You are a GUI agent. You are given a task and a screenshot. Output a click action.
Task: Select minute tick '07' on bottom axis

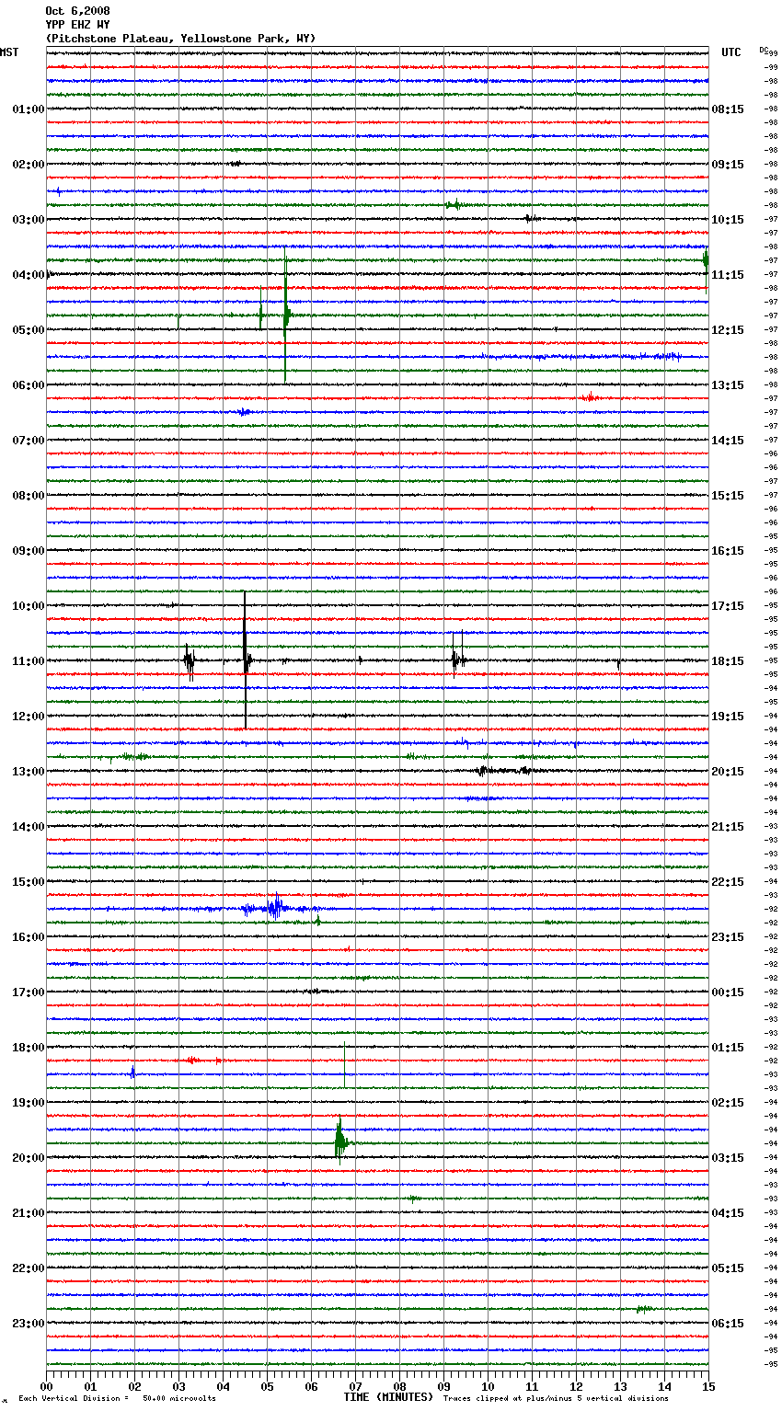355,1386
